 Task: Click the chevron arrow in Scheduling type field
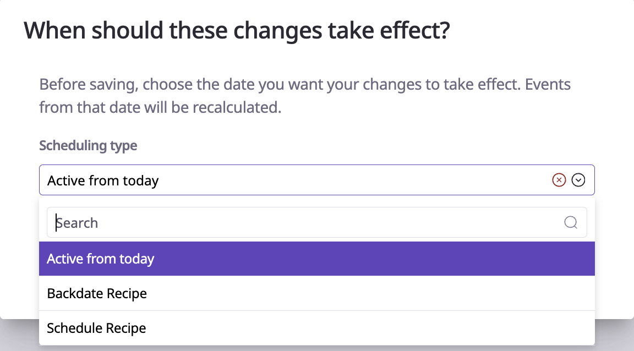pos(578,180)
